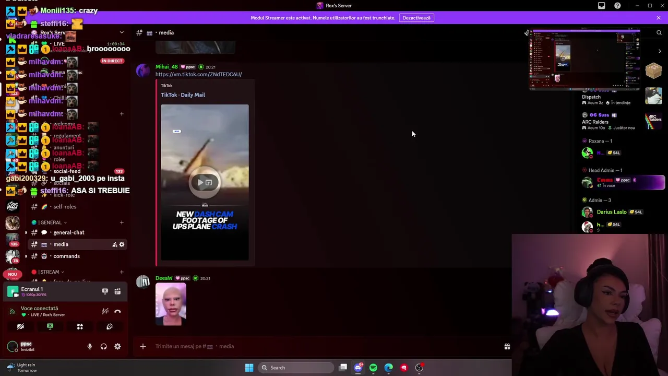Open Discord inbox icon in title bar

pos(602,6)
